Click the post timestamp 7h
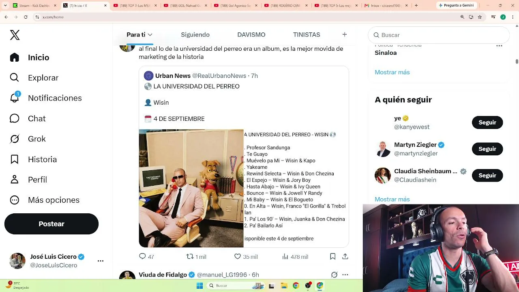The height and width of the screenshot is (292, 519). tap(254, 76)
